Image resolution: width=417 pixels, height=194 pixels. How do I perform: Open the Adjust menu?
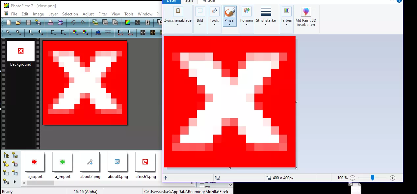point(88,14)
